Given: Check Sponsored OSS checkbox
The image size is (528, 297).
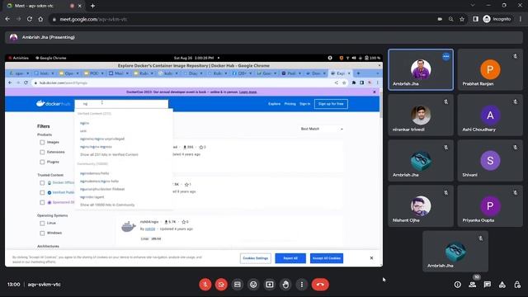Looking at the screenshot, I should [42, 202].
